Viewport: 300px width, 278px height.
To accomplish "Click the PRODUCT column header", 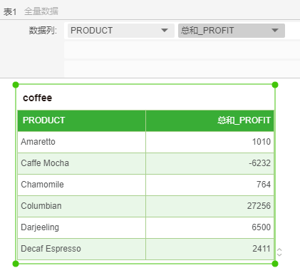I will click(81, 120).
